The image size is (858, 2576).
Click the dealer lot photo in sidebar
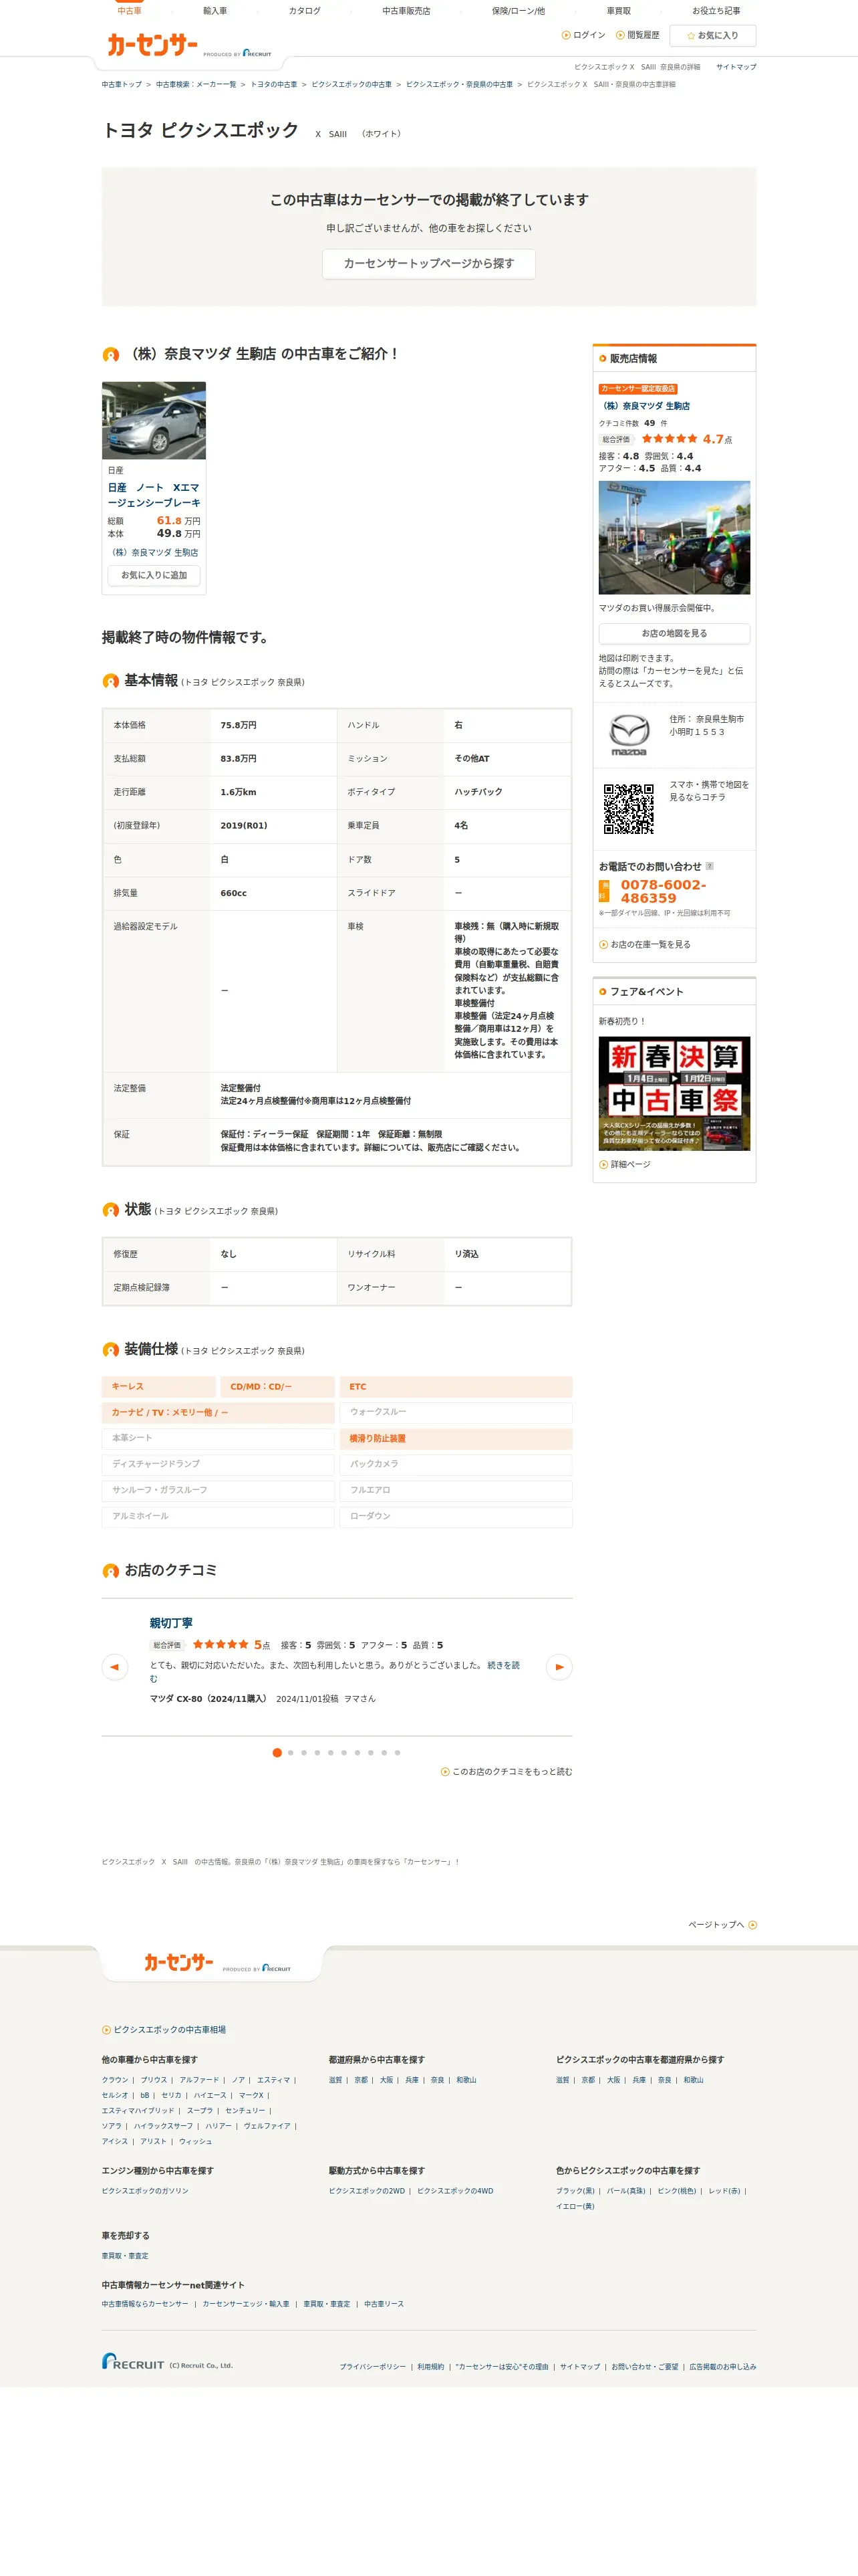(674, 537)
